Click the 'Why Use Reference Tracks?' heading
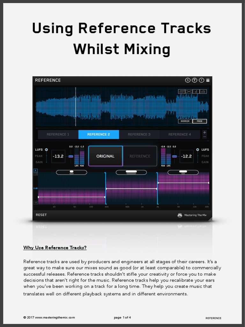 coord(55,248)
